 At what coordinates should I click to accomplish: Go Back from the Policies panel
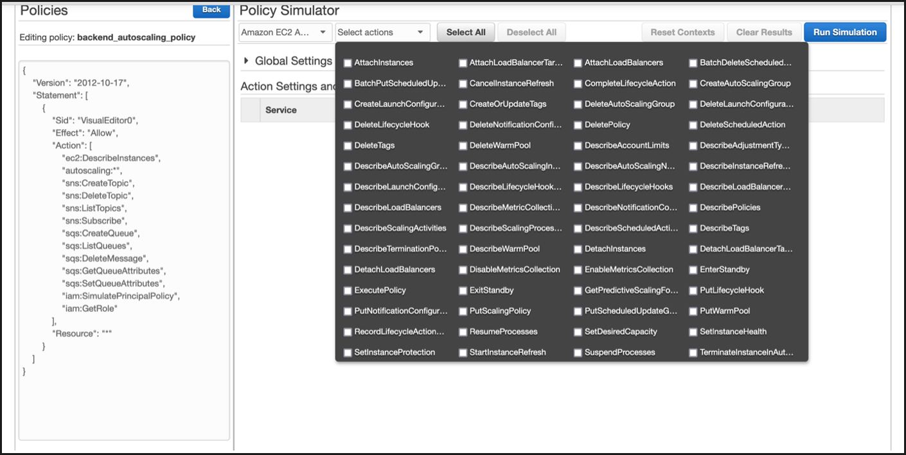[211, 10]
